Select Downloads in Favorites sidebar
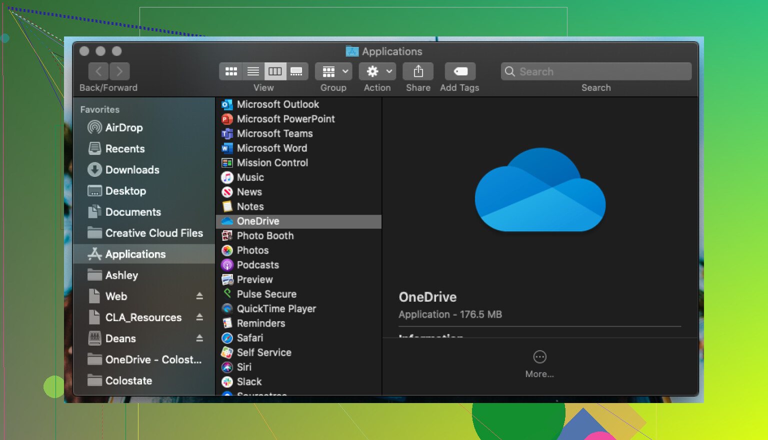The height and width of the screenshot is (440, 768). [132, 170]
